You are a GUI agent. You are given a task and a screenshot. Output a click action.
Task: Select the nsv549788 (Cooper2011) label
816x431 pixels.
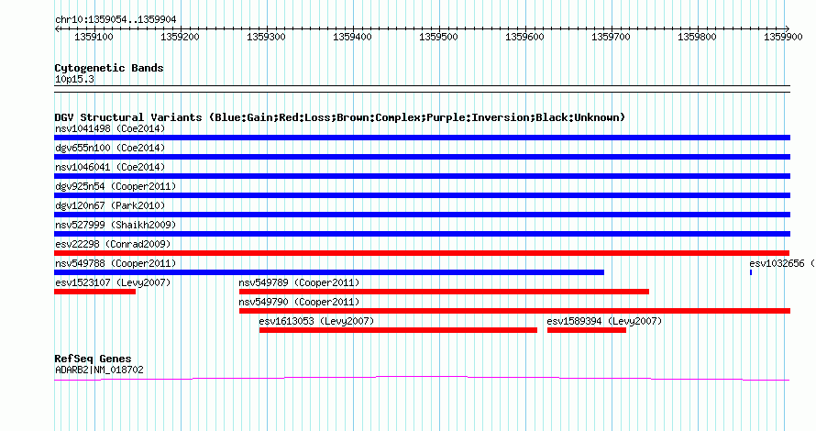point(116,263)
